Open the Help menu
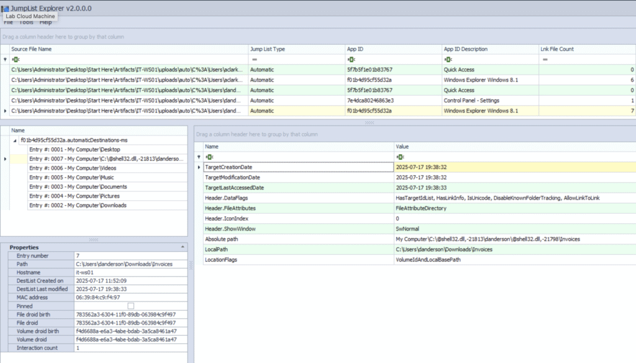 [x=46, y=22]
